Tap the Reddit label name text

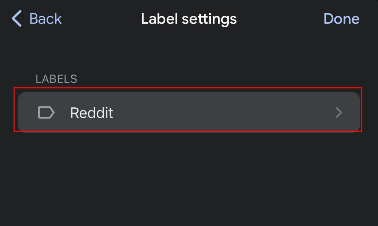tap(91, 112)
